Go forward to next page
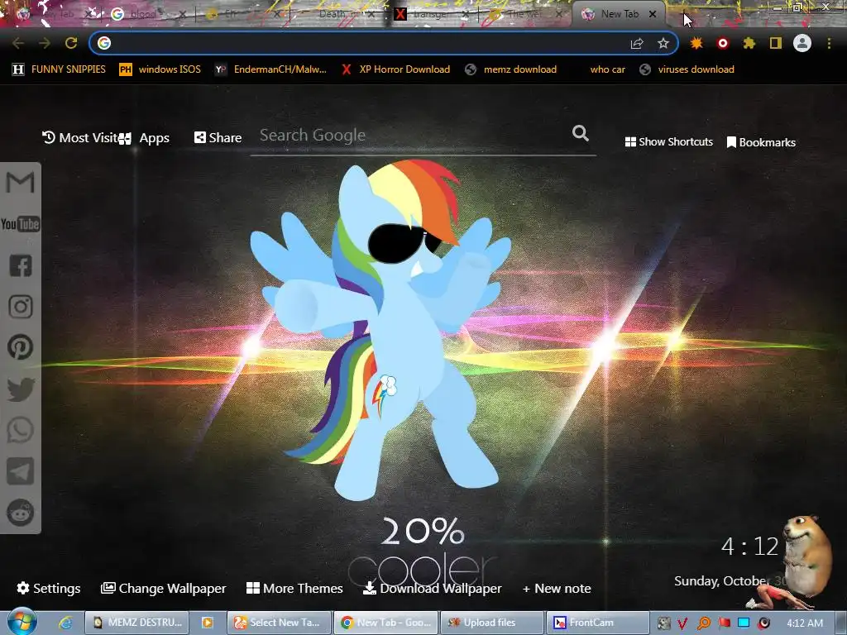847x635 pixels. click(x=45, y=43)
